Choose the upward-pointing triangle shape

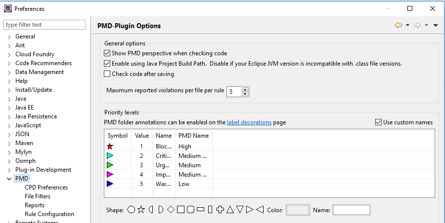(x=230, y=210)
